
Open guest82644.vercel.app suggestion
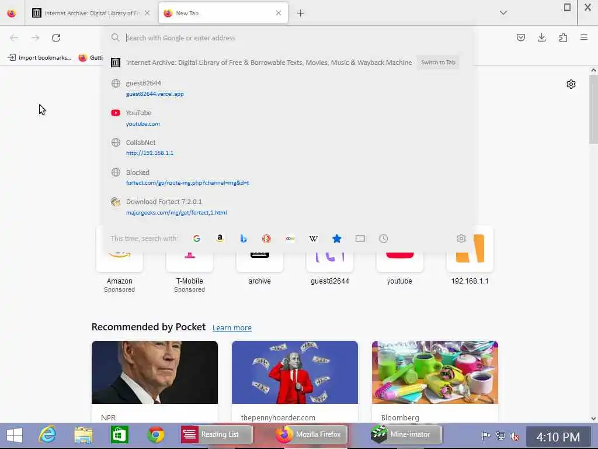[288, 88]
